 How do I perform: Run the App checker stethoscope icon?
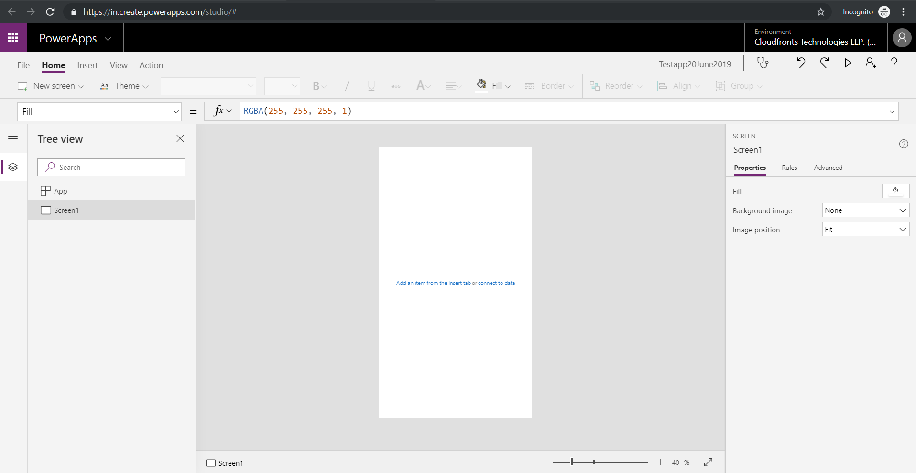763,63
